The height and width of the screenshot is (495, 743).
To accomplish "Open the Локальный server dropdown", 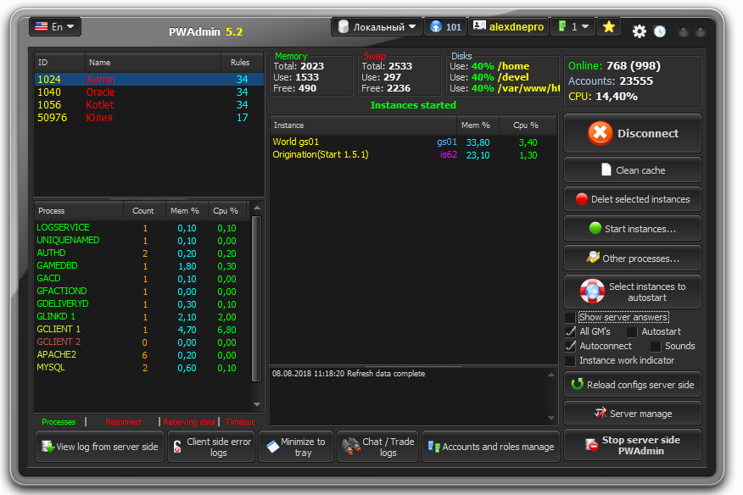I will coord(377,27).
